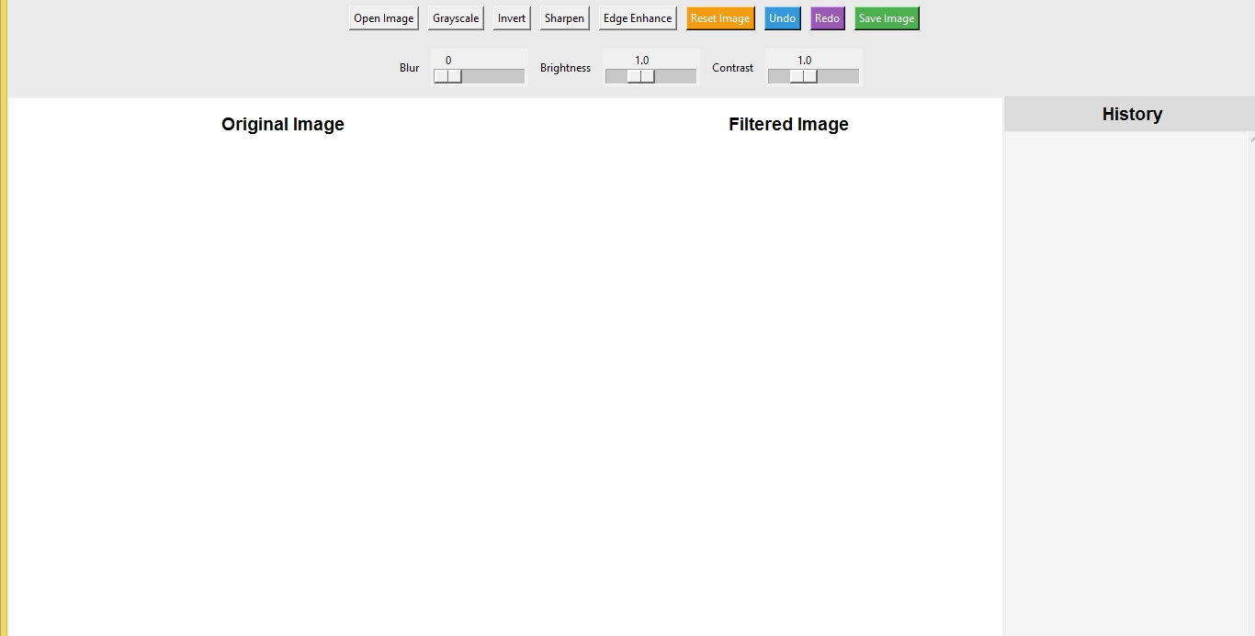Click the Filtered Image heading
Image resolution: width=1255 pixels, height=636 pixels.
(788, 124)
